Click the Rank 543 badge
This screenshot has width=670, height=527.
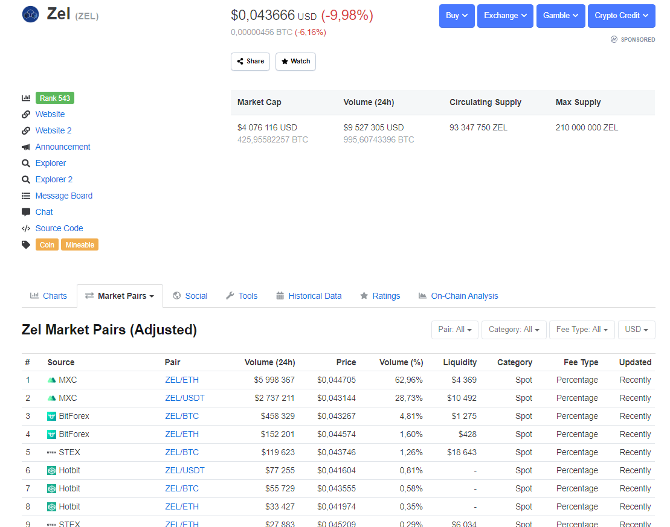[x=55, y=98]
